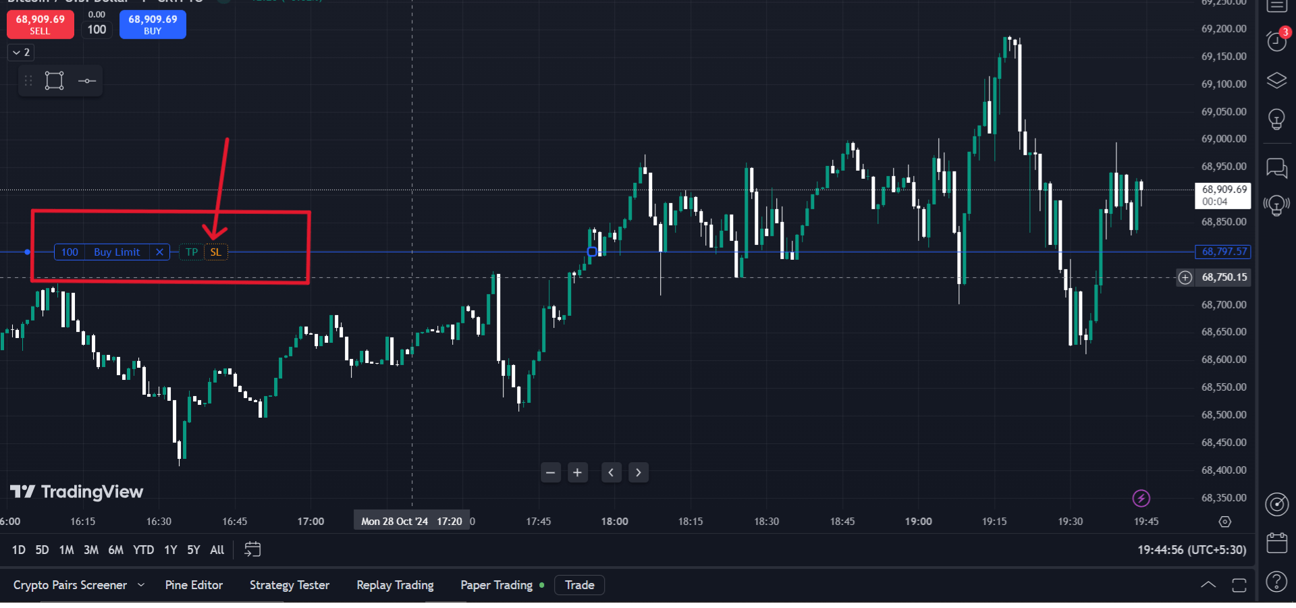Click the Go to date calendar icon
The image size is (1296, 608).
pyautogui.click(x=252, y=550)
